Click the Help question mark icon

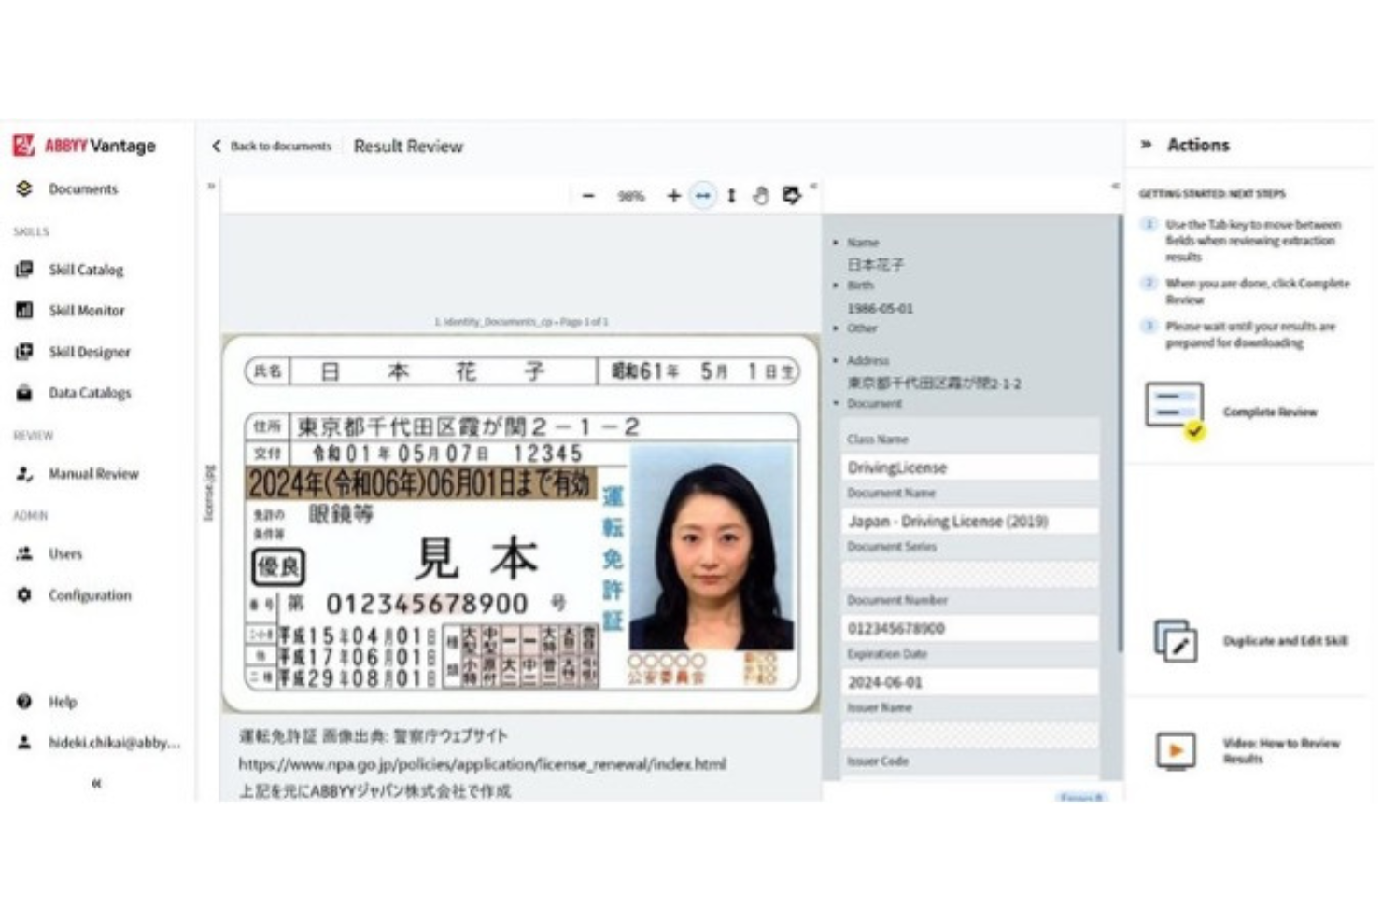tap(24, 702)
